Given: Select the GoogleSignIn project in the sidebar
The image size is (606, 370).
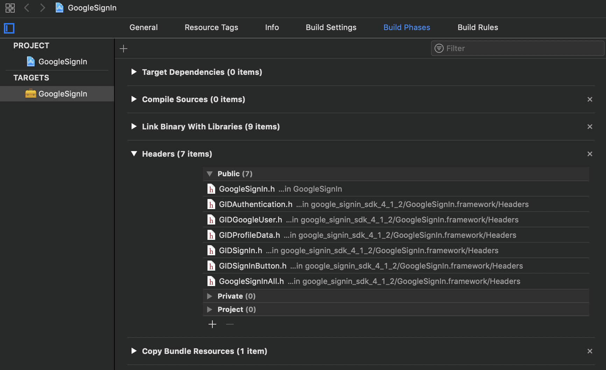Looking at the screenshot, I should click(x=57, y=62).
